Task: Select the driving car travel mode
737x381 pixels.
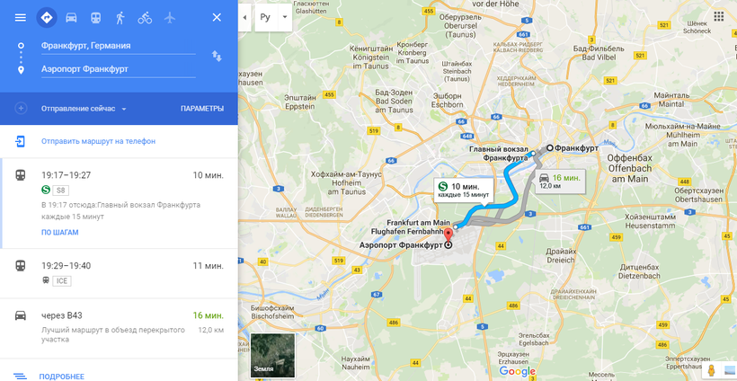Action: click(71, 18)
